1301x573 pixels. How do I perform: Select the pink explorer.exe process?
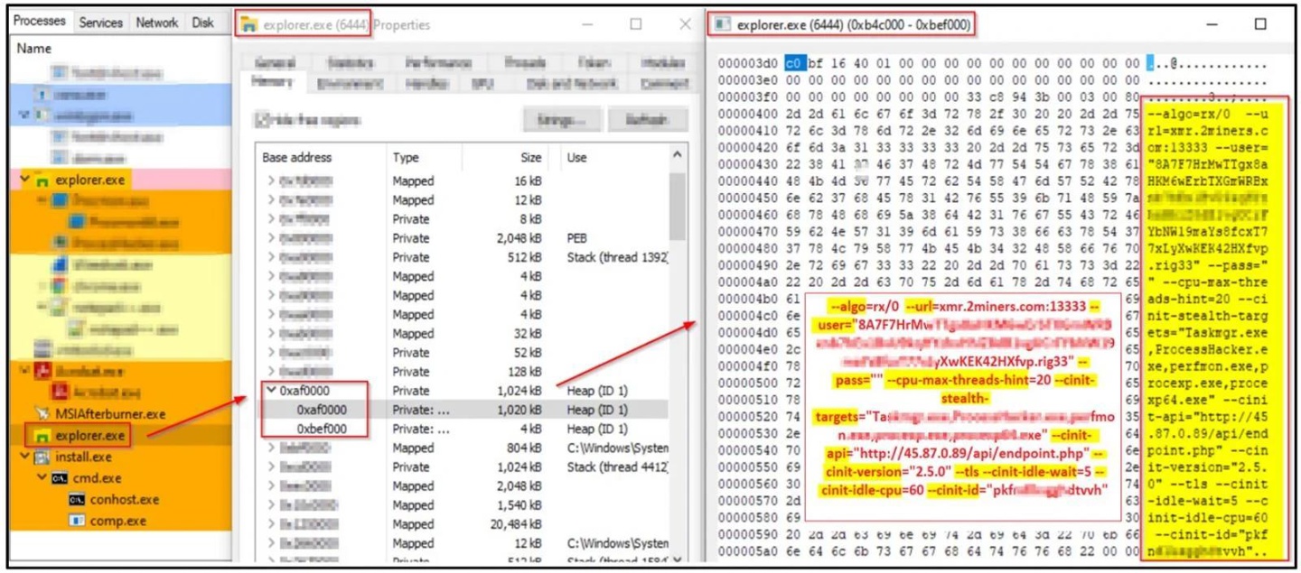121,180
